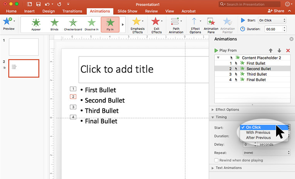The width and height of the screenshot is (295, 179).
Task: Expand the Effect Options section
Action: pos(212,109)
